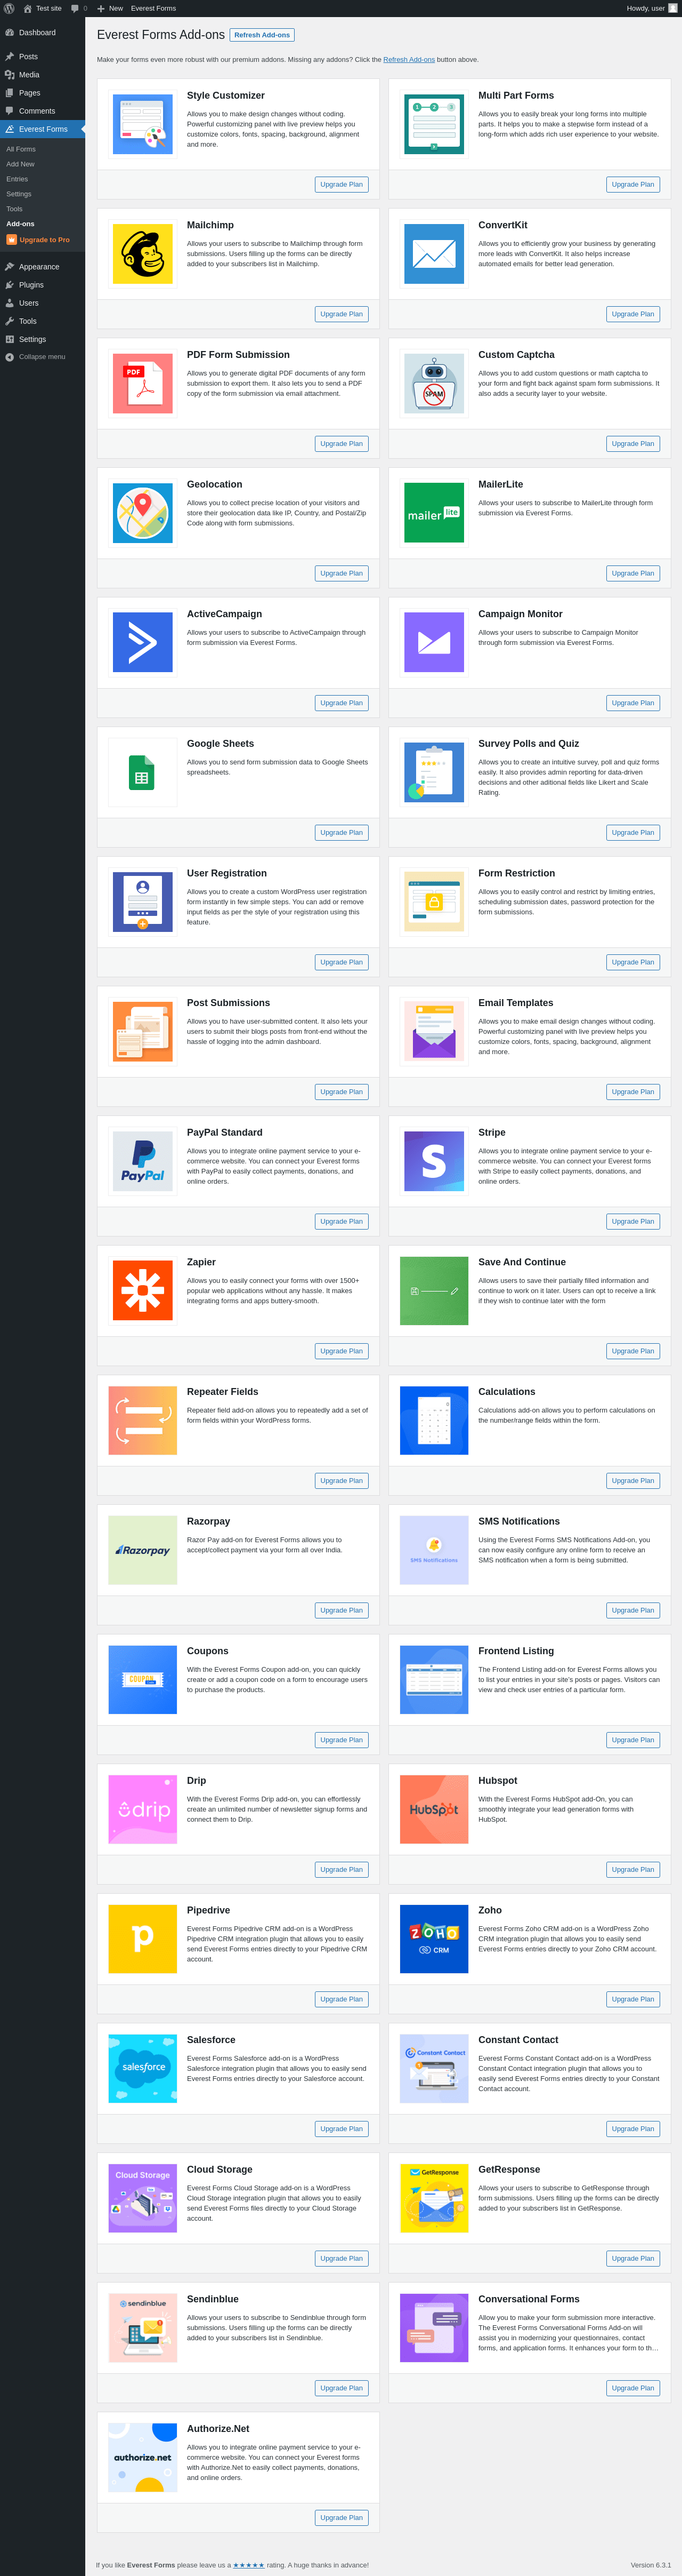This screenshot has width=682, height=2576.
Task: Click the Survey Polls and Quiz icon
Action: [434, 772]
